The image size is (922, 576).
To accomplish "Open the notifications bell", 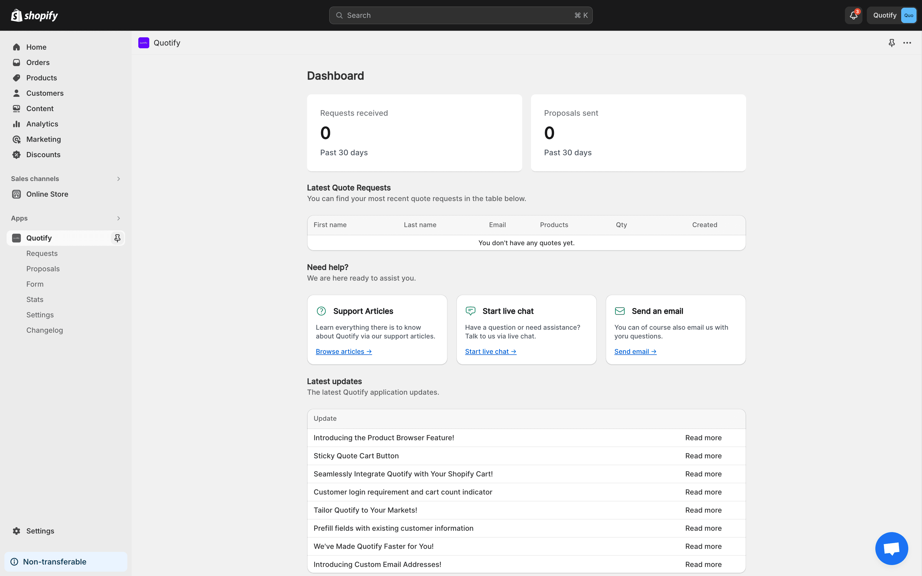I will coord(853,15).
